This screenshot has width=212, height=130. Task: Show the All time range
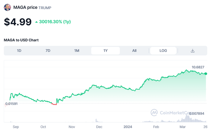pos(134,51)
